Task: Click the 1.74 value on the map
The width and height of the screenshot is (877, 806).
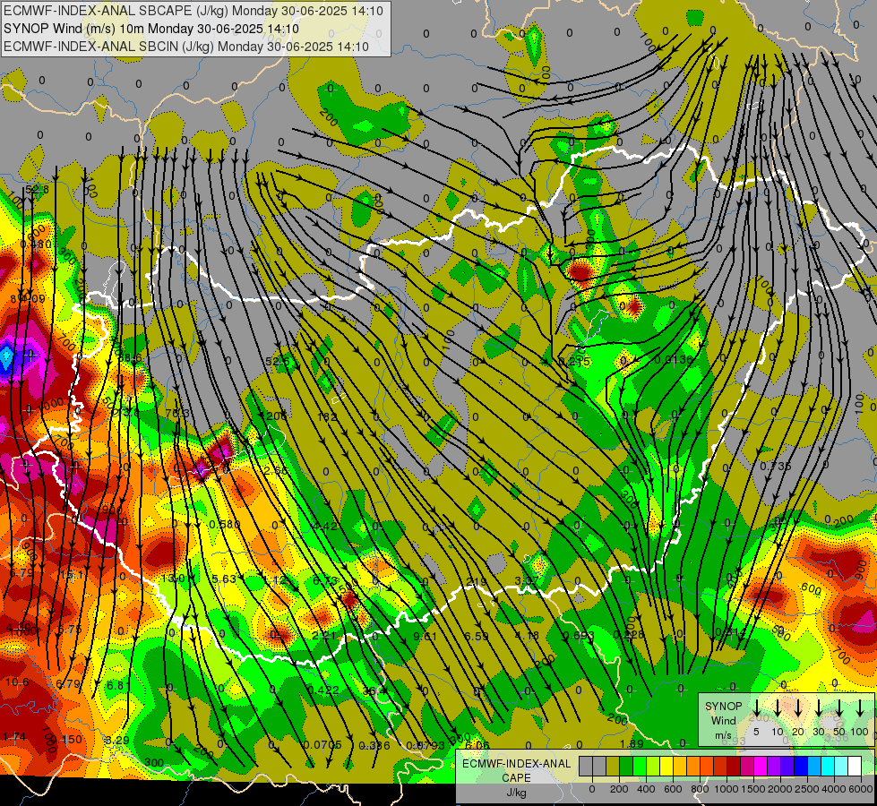Action: click(14, 737)
